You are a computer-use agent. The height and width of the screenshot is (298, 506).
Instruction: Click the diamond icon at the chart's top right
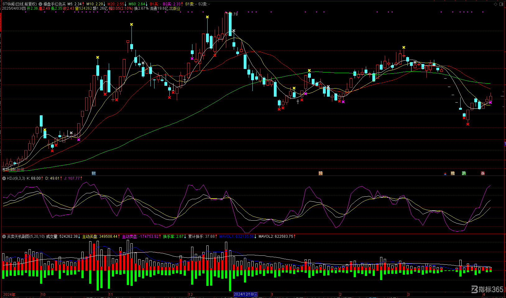point(495,4)
